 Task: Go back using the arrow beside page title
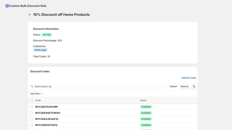(30, 15)
